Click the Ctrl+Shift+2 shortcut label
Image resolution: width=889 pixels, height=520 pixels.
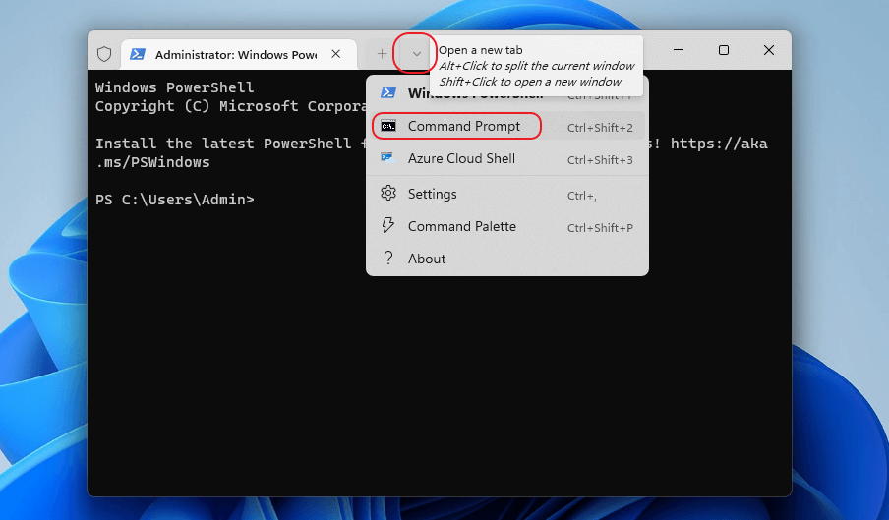(600, 128)
